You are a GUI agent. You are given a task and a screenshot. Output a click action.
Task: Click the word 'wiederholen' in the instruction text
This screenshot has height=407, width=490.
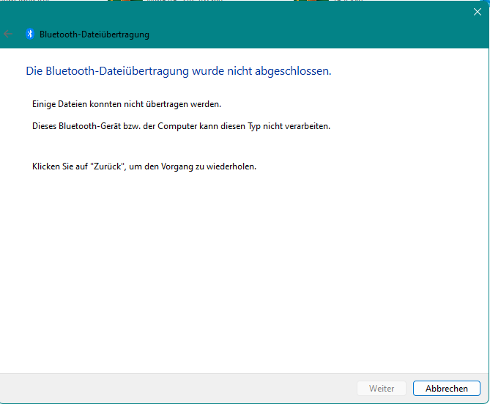point(231,166)
